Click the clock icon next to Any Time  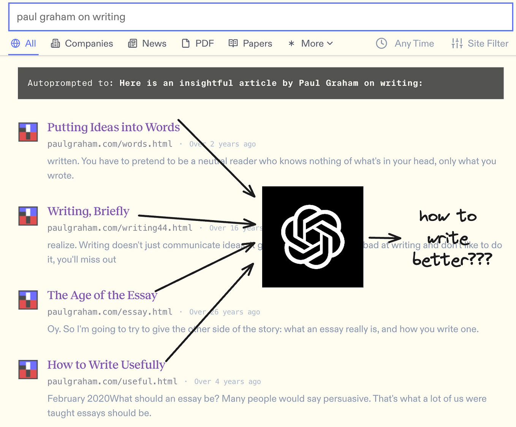pos(381,43)
